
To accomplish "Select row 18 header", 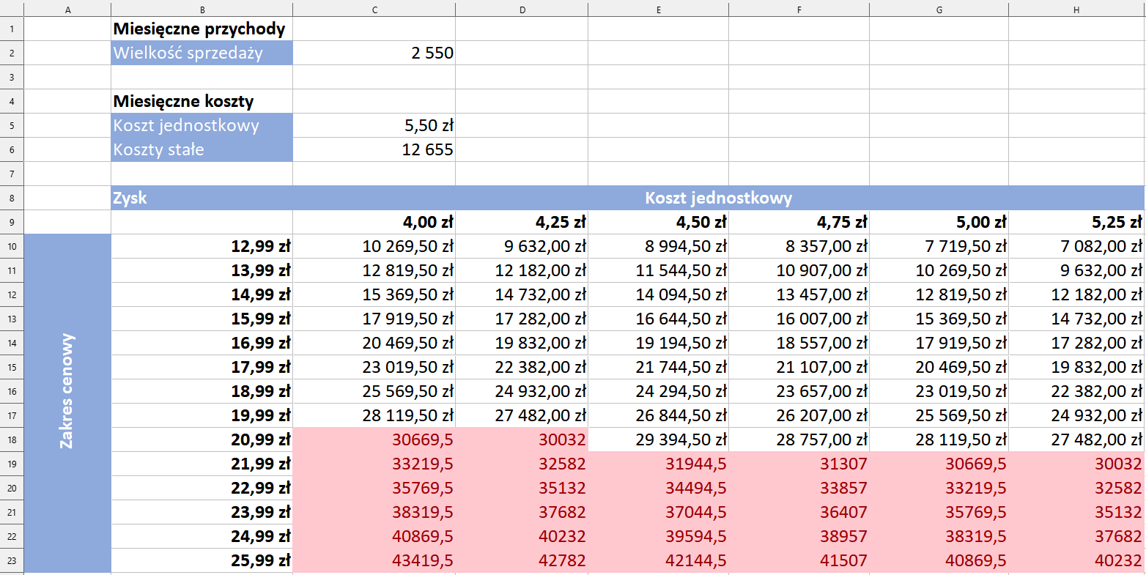I will 12,439.
